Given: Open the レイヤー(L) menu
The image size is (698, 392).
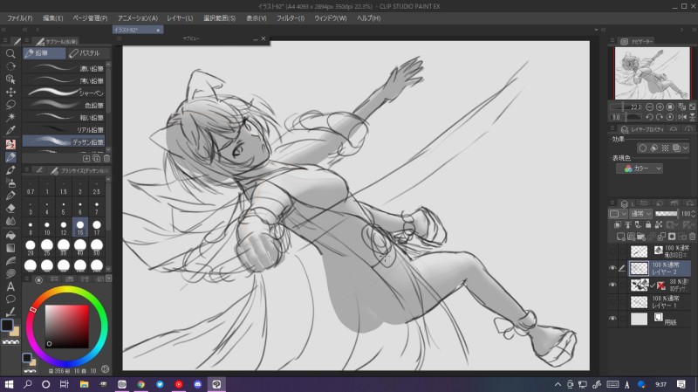Looking at the screenshot, I should (180, 18).
